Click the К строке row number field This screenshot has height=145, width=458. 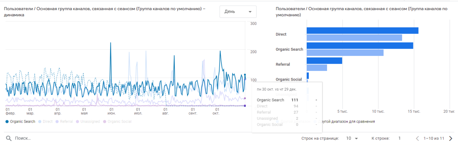[399, 138]
